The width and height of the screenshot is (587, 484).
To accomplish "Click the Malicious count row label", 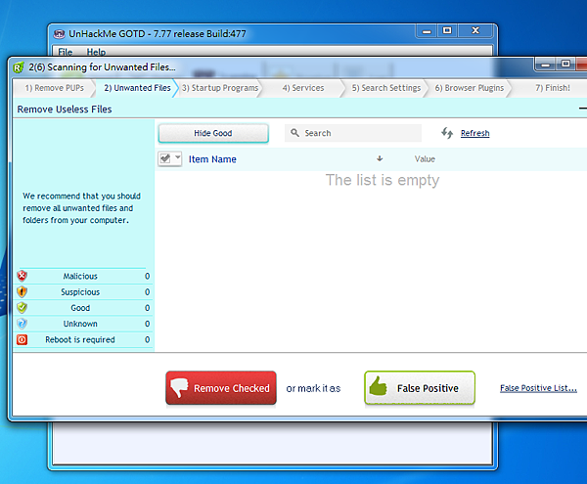I will pyautogui.click(x=80, y=276).
